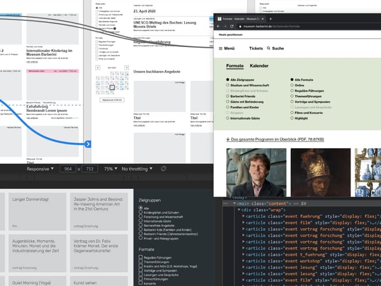Select Gäste mit Behinderung radio

click(x=228, y=102)
